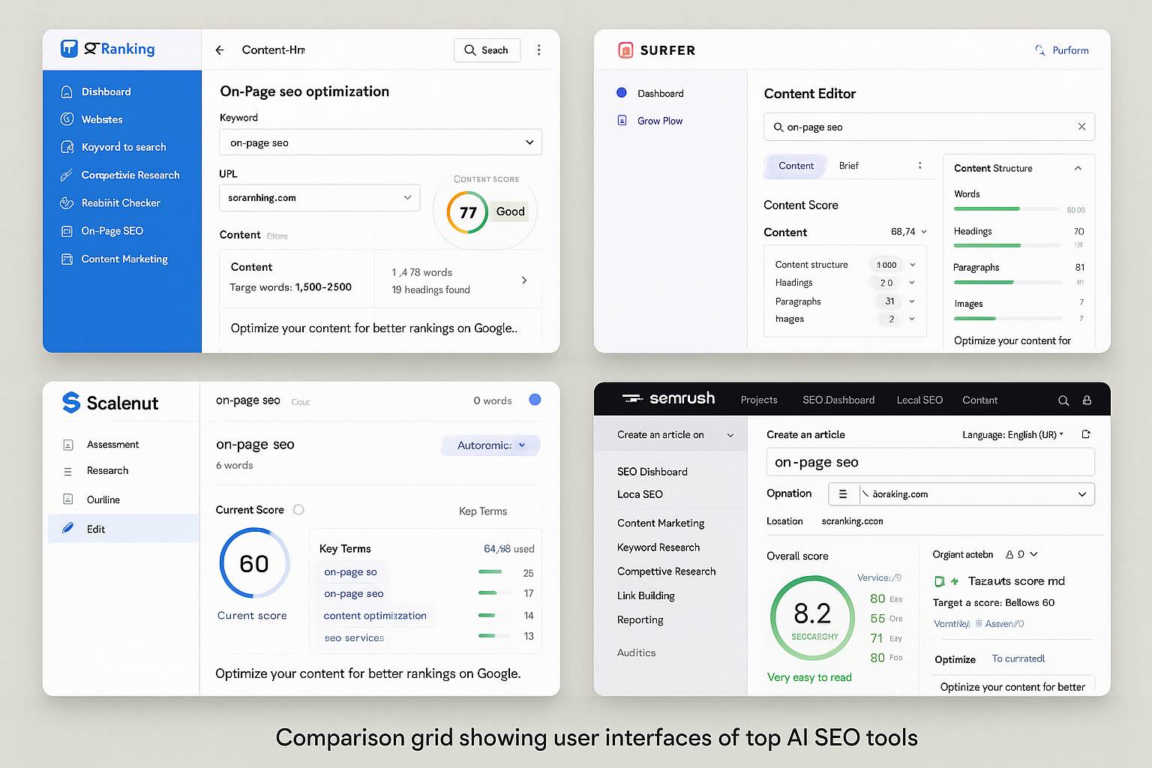Open the three-dot menu next to Brief tab
This screenshot has width=1152, height=768.
point(920,166)
